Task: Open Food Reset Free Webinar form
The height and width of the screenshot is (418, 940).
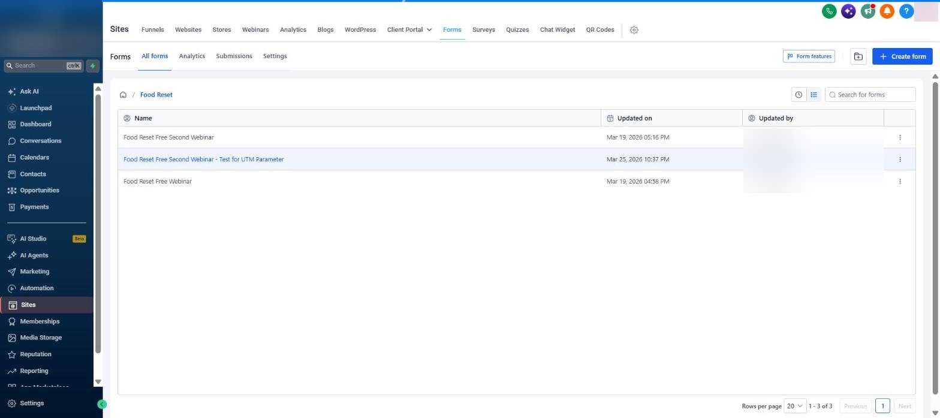Action: coord(158,182)
